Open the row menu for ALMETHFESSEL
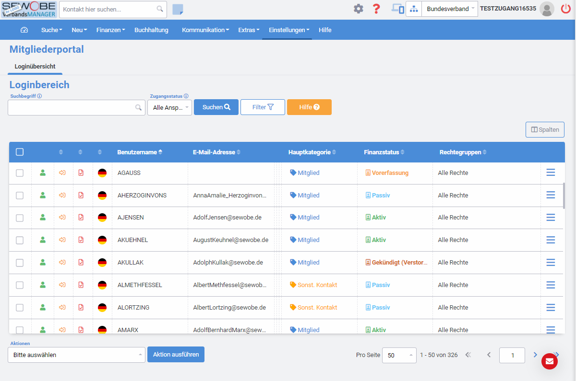576x381 pixels. pos(551,285)
